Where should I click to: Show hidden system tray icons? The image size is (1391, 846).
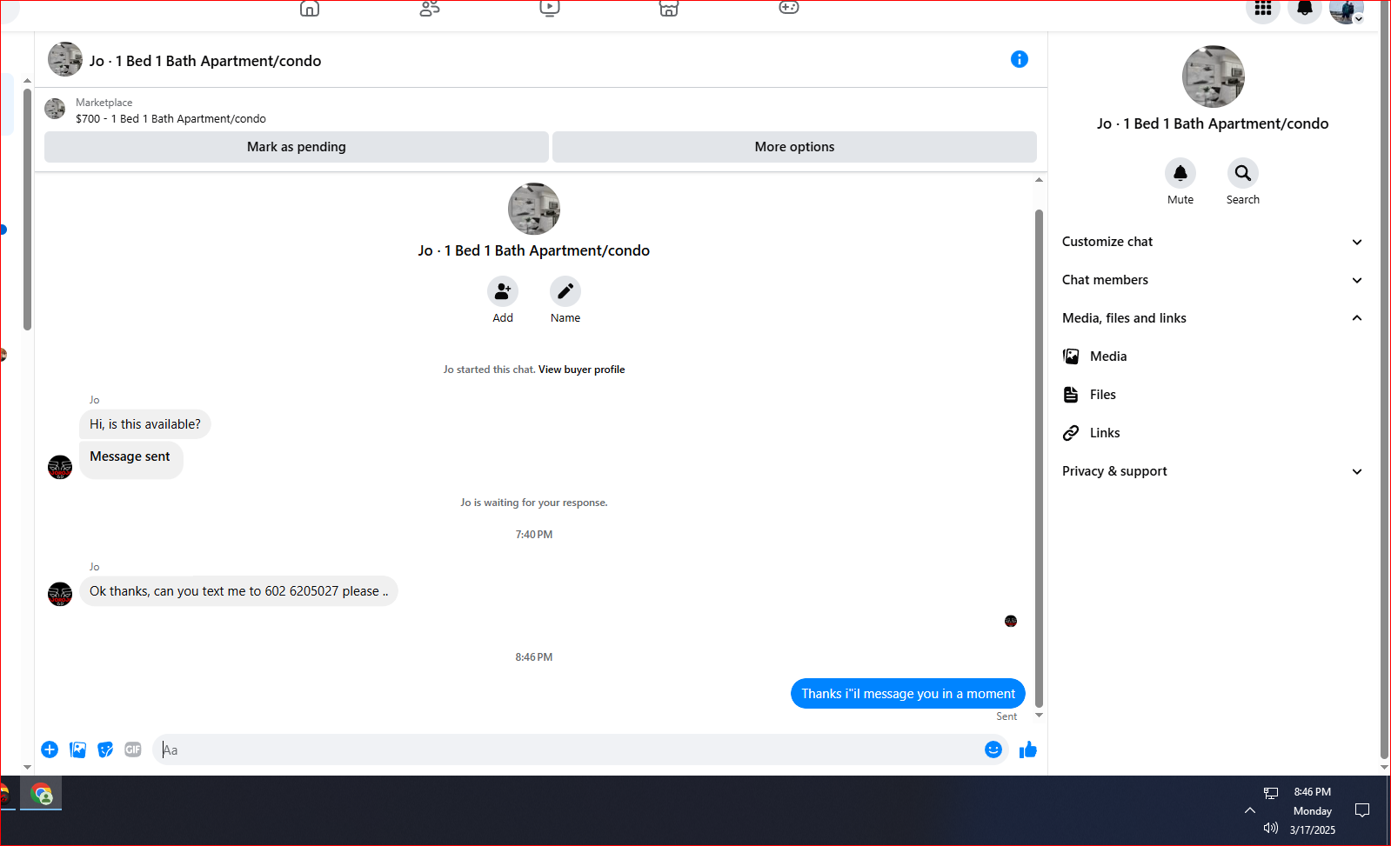[1250, 810]
